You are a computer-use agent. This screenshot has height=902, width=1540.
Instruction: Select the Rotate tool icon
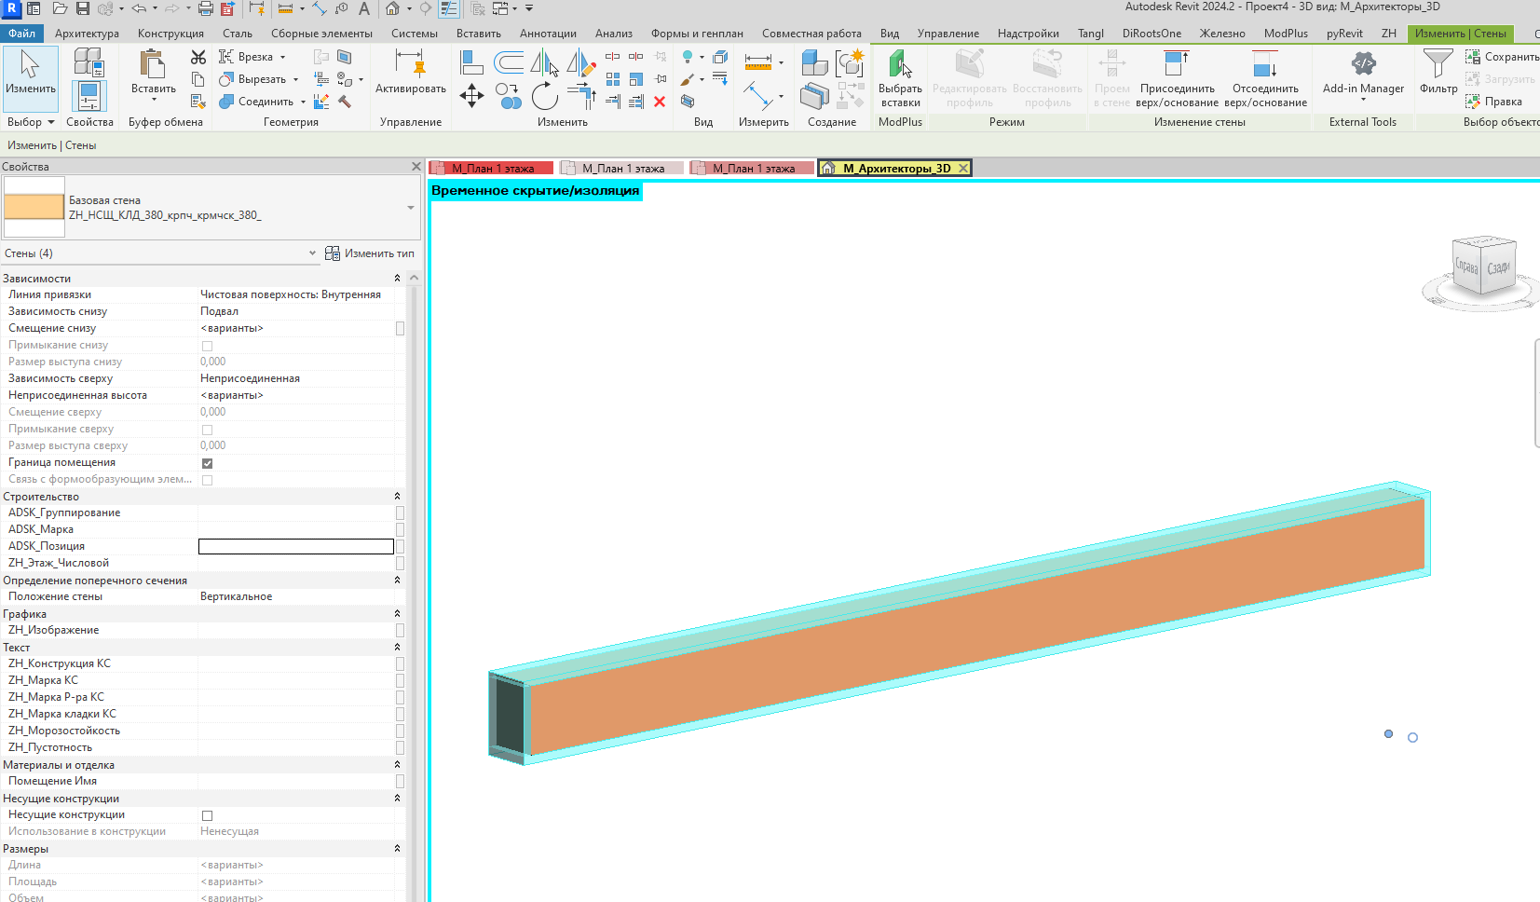(x=545, y=96)
